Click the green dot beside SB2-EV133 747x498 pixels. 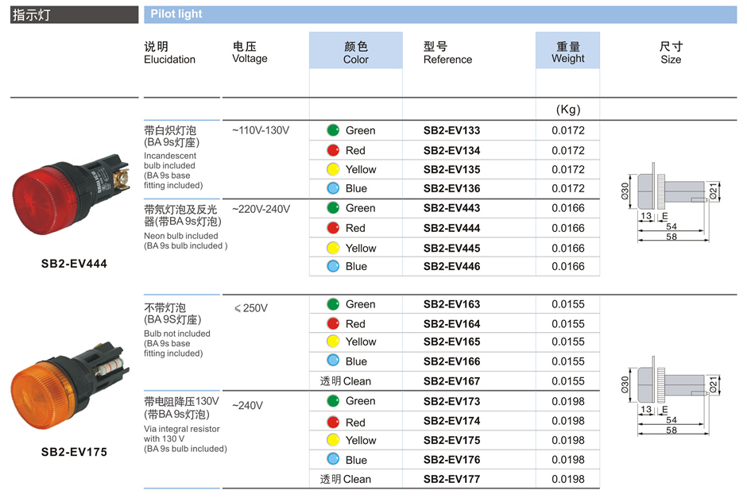(333, 130)
